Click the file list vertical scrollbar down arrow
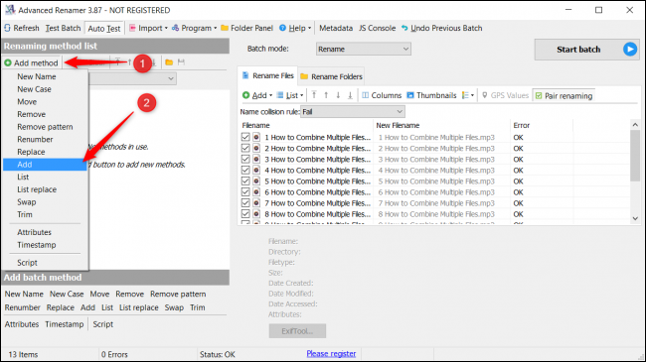 tap(635, 219)
